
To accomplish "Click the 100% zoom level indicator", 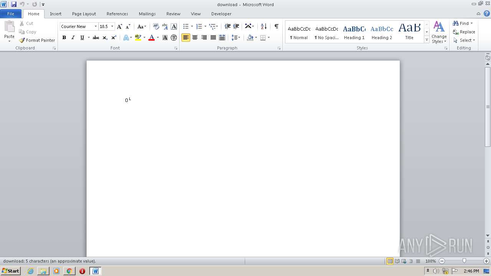I will (430, 261).
